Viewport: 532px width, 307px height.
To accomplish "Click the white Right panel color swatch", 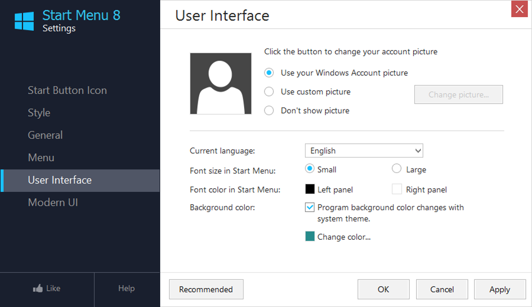I will click(x=397, y=189).
